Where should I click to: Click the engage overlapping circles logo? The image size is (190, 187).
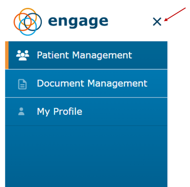pos(28,22)
